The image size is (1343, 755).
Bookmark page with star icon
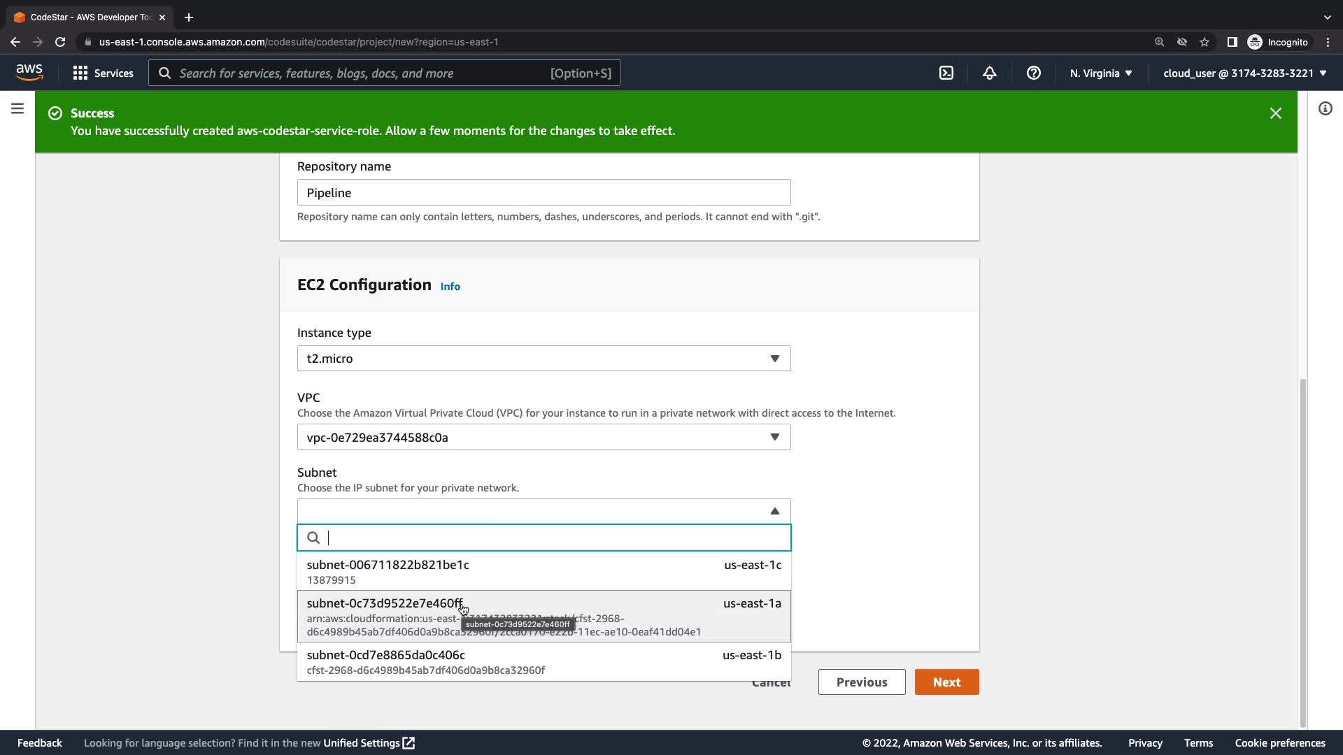pyautogui.click(x=1204, y=42)
